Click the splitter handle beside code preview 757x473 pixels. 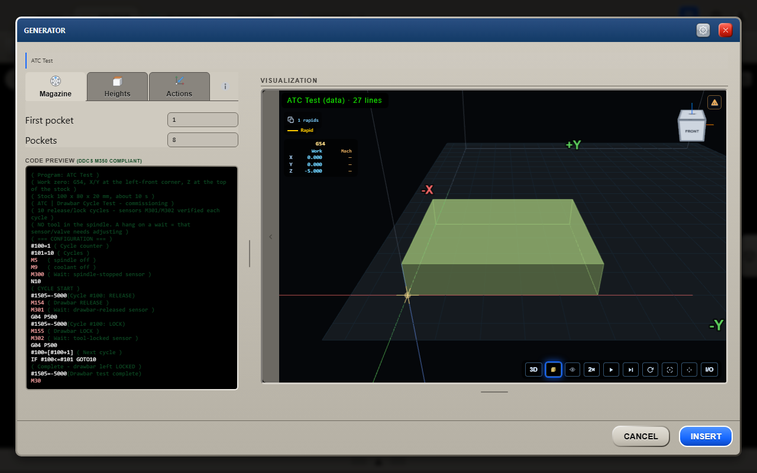[x=250, y=254]
